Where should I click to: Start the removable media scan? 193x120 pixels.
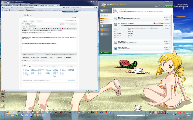[x=167, y=41]
